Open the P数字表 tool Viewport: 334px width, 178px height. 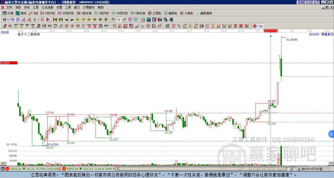84,13
